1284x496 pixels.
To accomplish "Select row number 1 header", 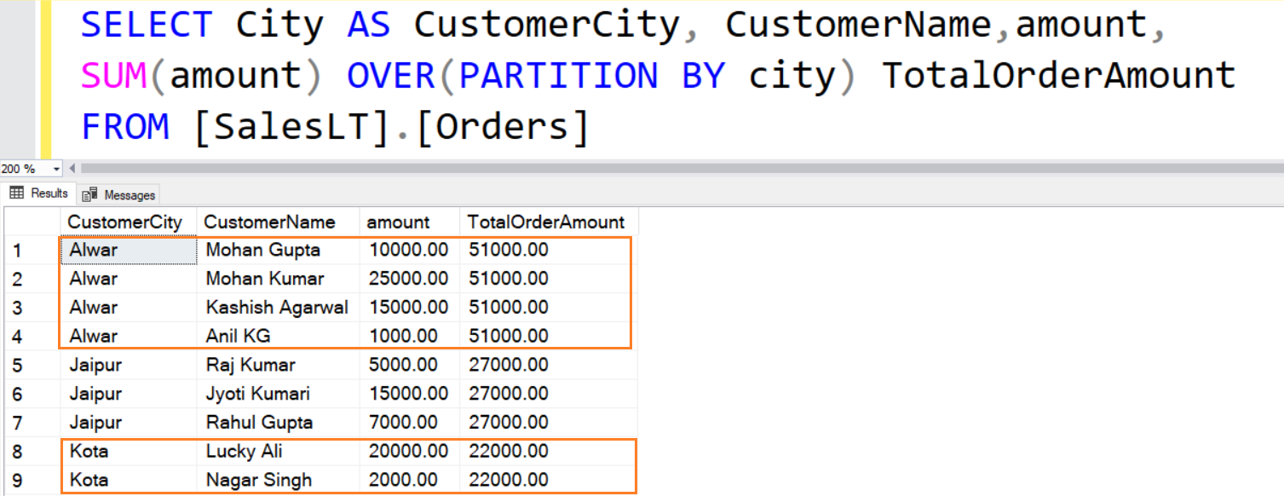I will [x=31, y=251].
